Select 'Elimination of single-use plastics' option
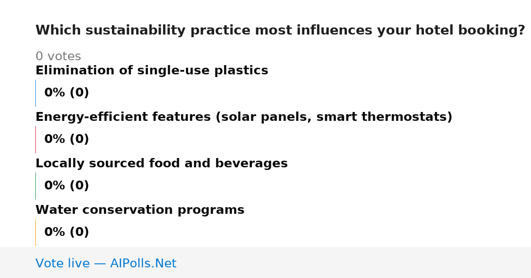The width and height of the screenshot is (531, 278). 152,71
